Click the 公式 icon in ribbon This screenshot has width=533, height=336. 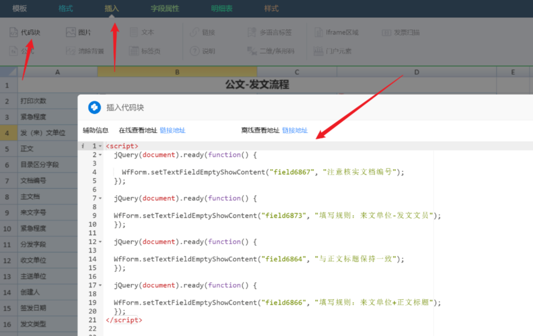point(13,51)
